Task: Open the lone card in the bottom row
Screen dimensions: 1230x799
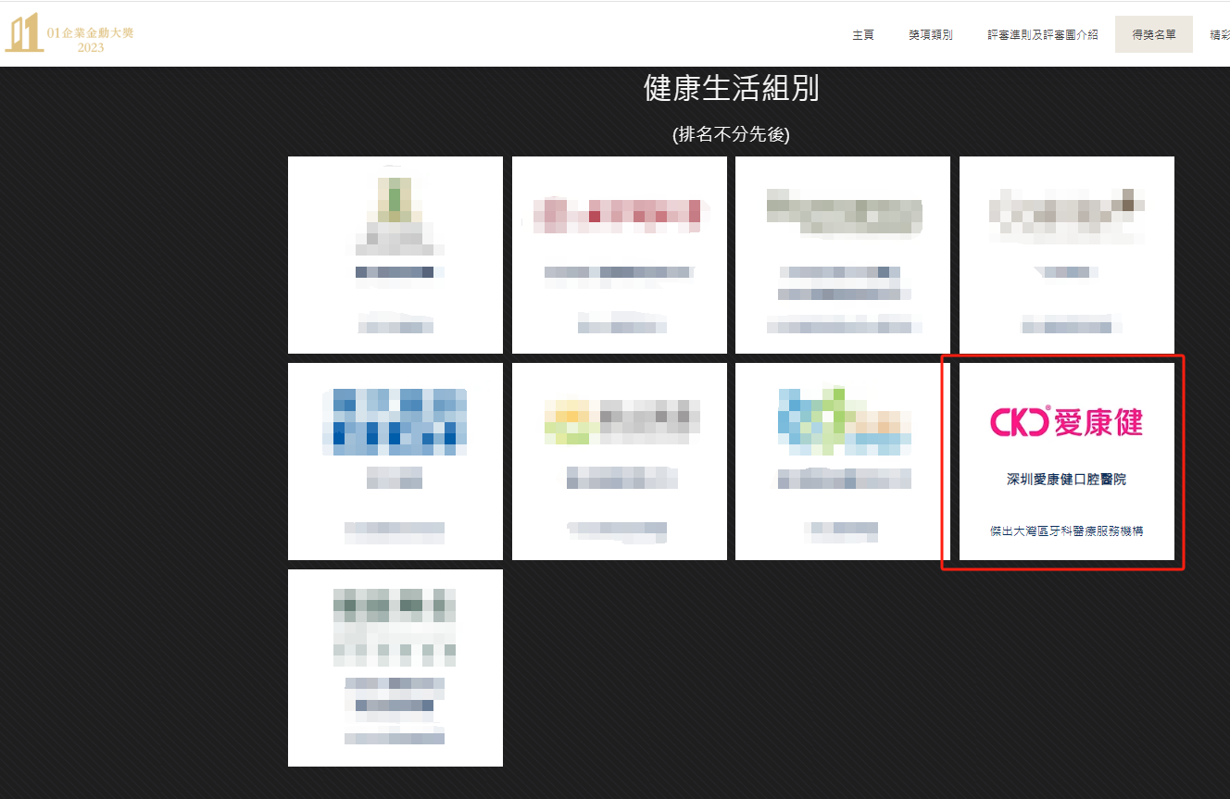Action: 395,668
